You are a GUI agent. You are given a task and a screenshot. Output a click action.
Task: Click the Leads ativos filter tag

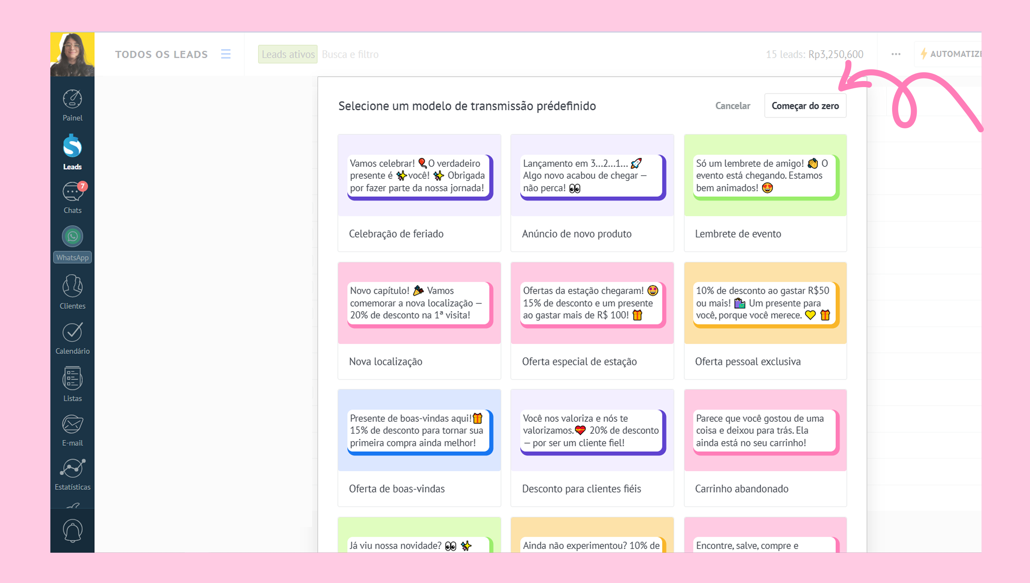(x=288, y=54)
